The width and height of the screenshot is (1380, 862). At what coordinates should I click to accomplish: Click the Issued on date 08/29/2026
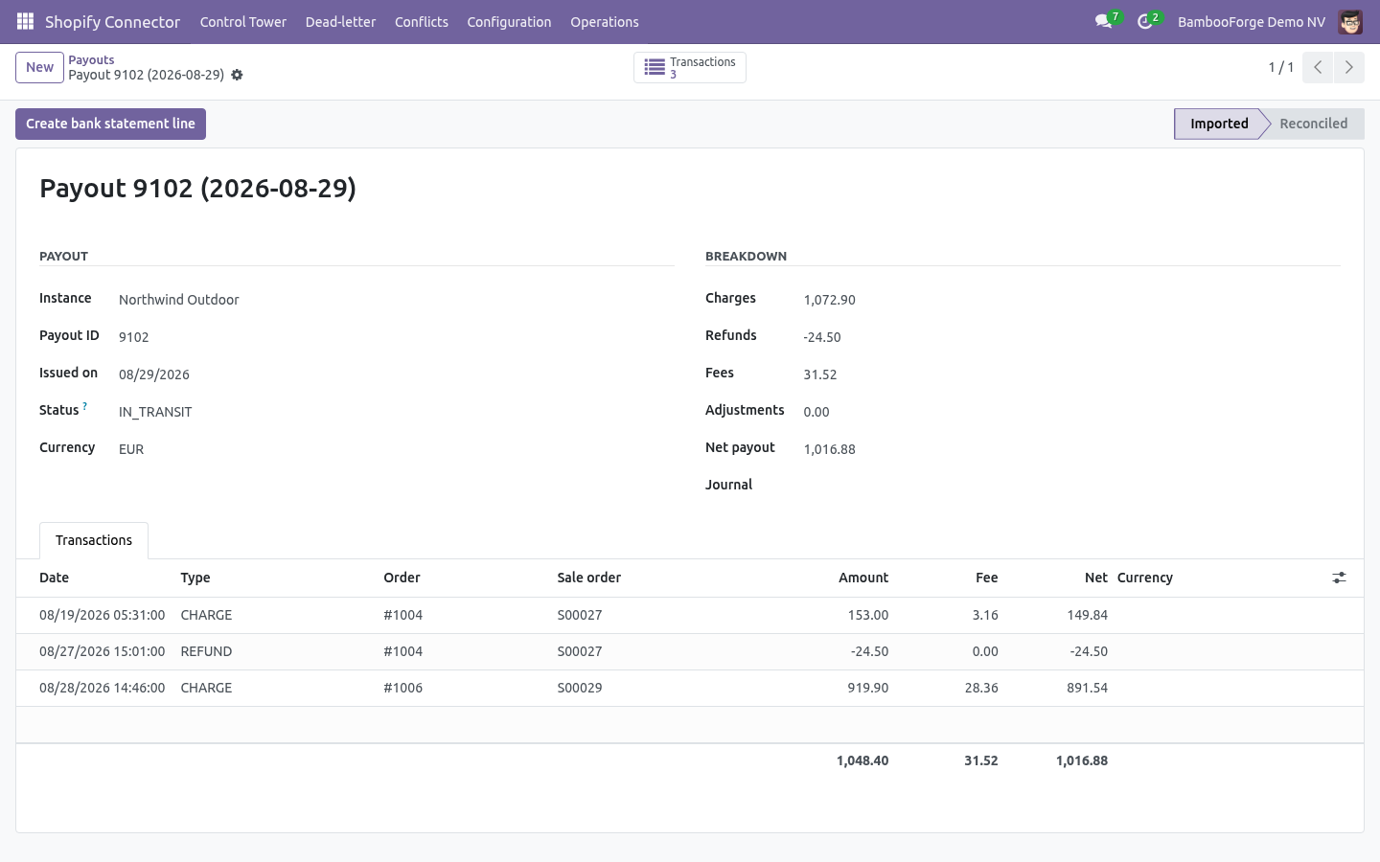tap(154, 374)
